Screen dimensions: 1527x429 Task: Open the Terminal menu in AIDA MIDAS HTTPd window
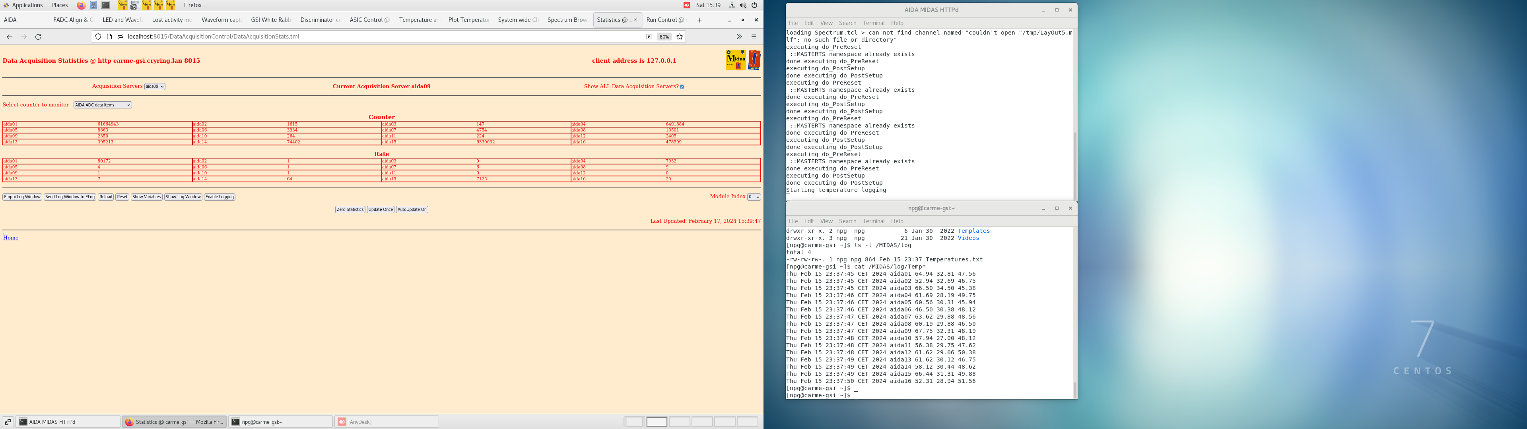coord(873,23)
